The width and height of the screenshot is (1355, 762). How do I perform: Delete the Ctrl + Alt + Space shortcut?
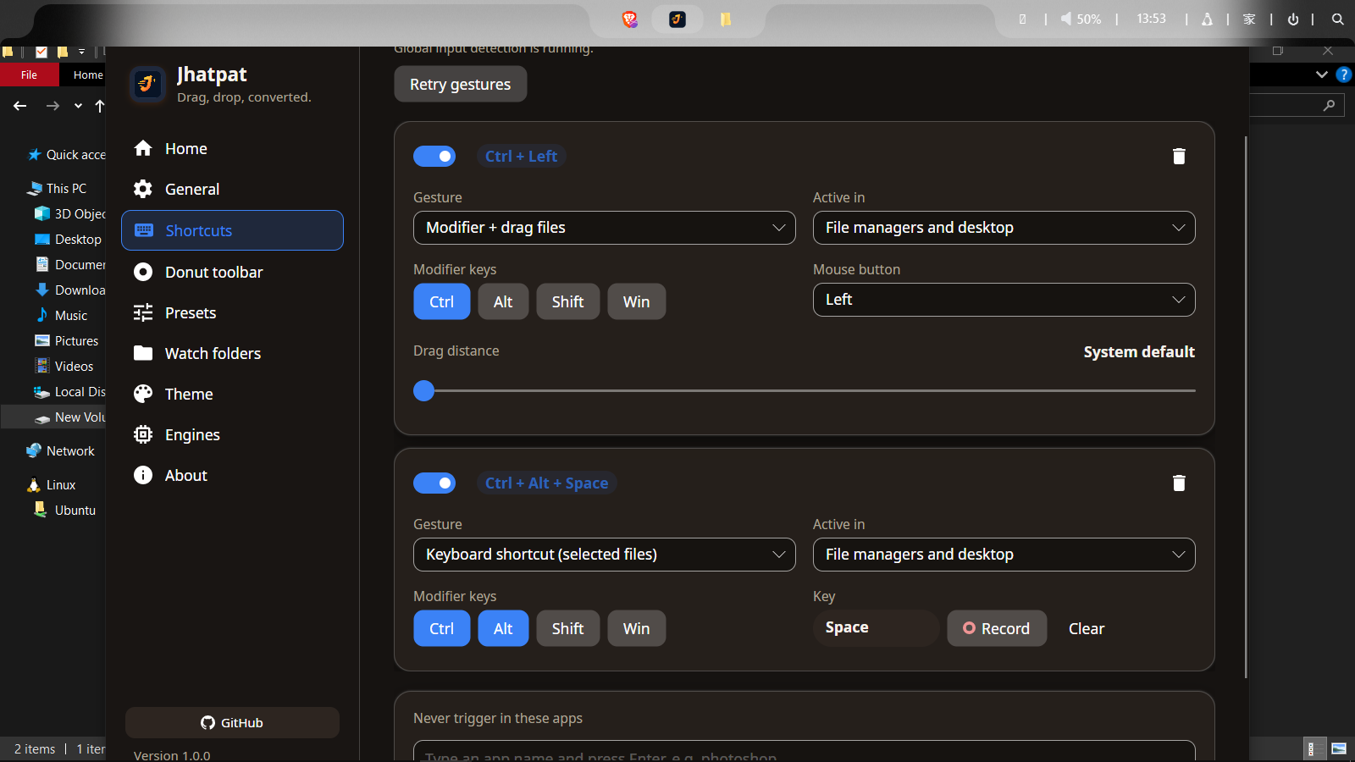pos(1179,483)
